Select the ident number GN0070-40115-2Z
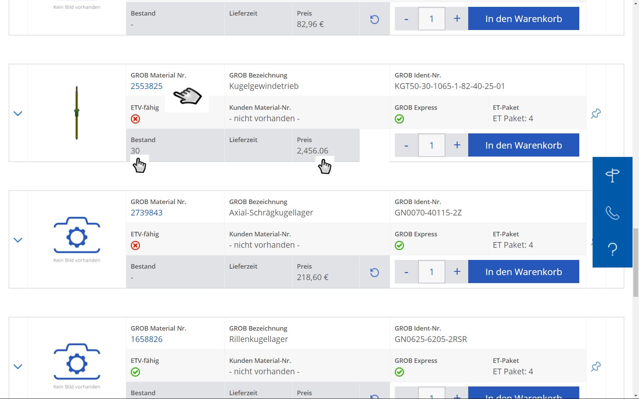639x399 pixels. (428, 212)
